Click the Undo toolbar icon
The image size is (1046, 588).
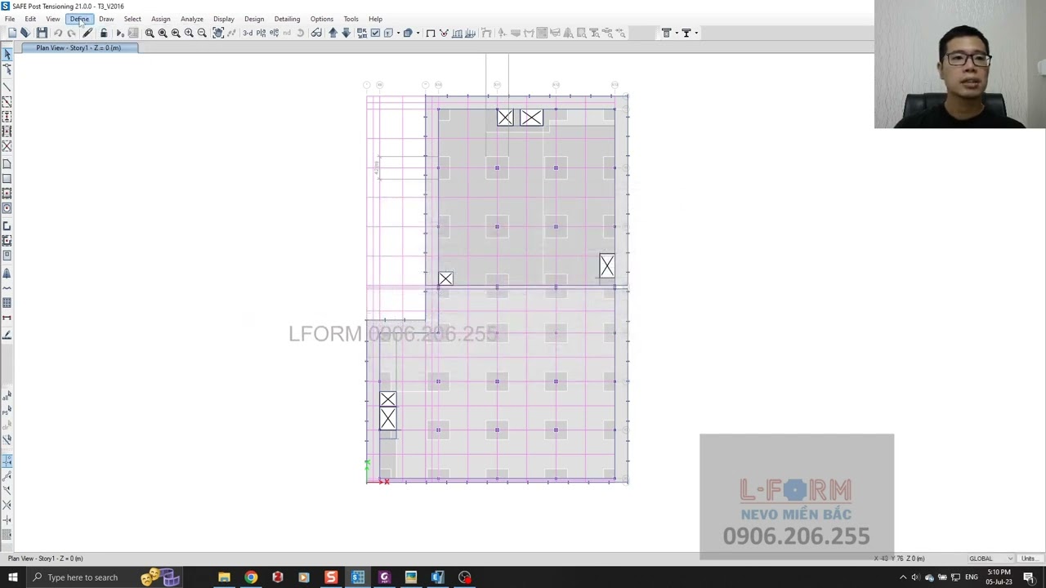click(x=58, y=33)
